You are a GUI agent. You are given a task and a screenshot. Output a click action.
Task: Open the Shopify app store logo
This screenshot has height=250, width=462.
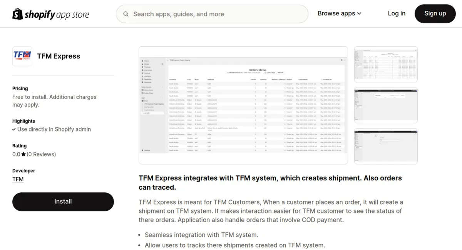pos(51,14)
